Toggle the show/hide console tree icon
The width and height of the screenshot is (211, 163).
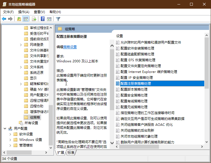26,19
